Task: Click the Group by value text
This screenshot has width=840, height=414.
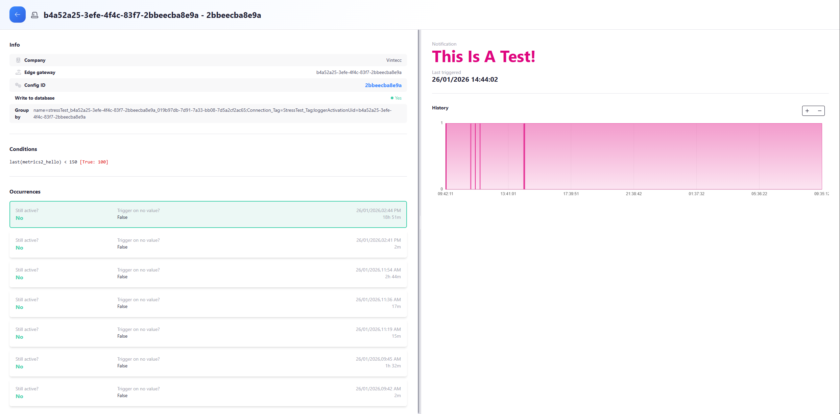Action: [212, 113]
